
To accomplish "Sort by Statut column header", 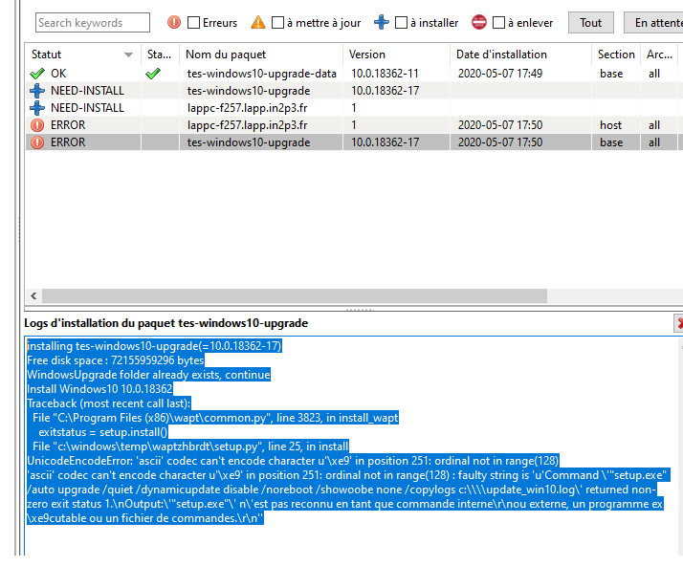I will 83,54.
